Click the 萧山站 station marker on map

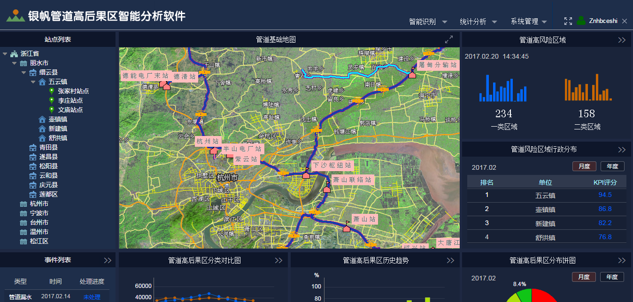(x=347, y=227)
